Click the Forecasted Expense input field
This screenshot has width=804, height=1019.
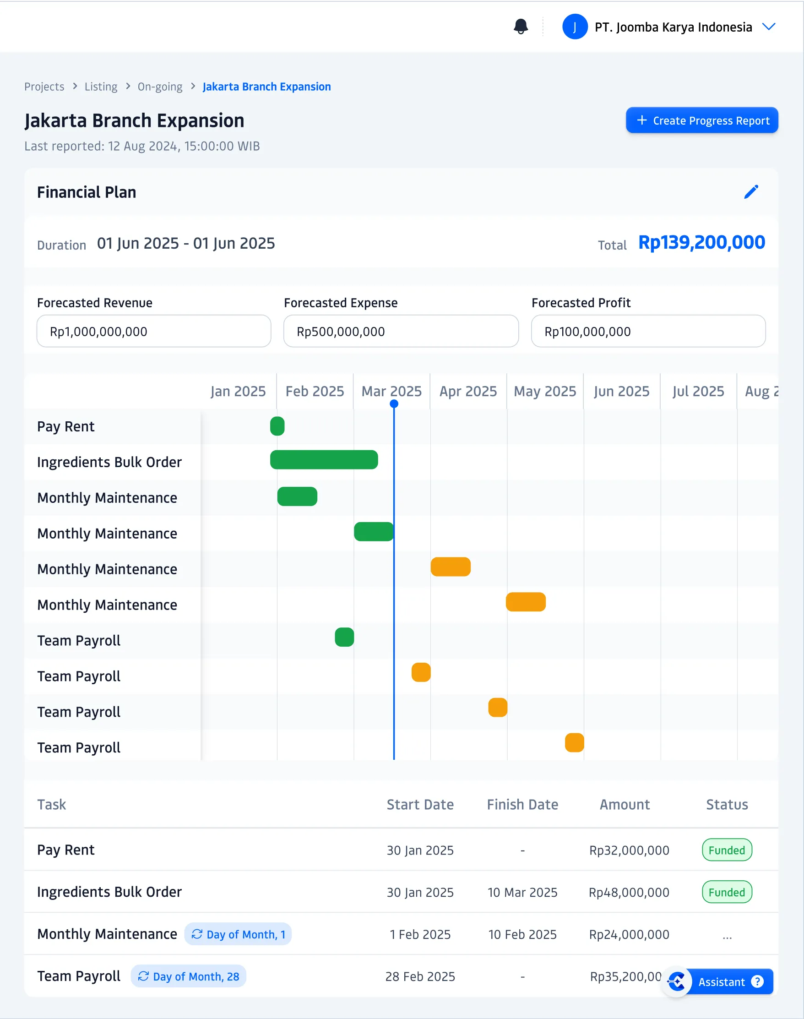pos(401,331)
